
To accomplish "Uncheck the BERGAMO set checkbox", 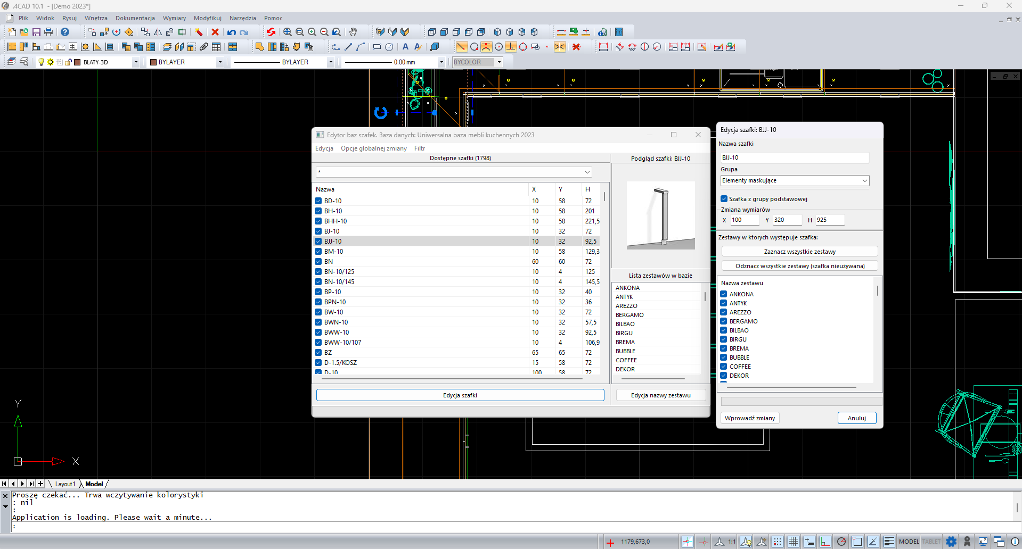I will point(724,321).
